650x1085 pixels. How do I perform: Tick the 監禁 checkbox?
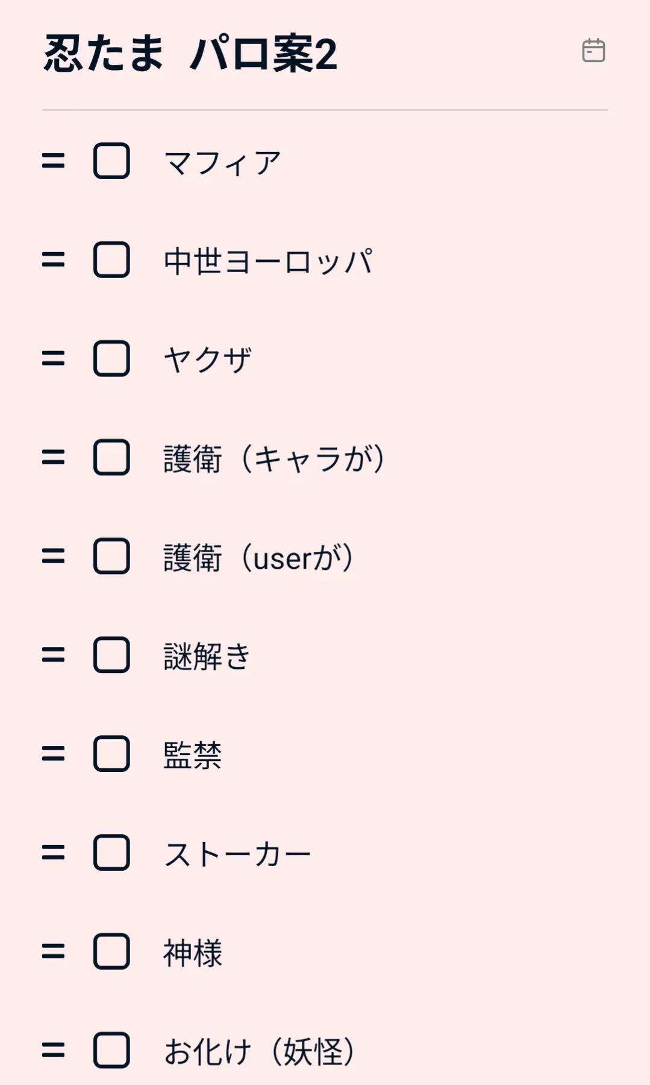[111, 754]
